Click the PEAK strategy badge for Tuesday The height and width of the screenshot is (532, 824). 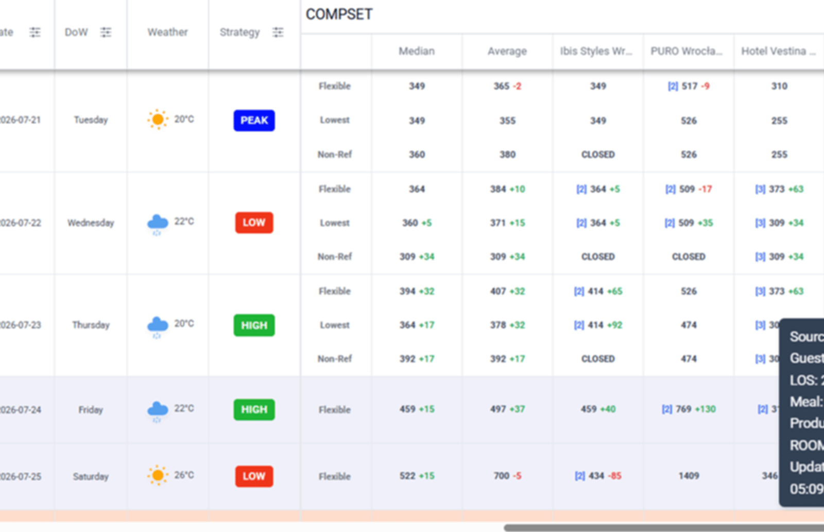point(254,121)
